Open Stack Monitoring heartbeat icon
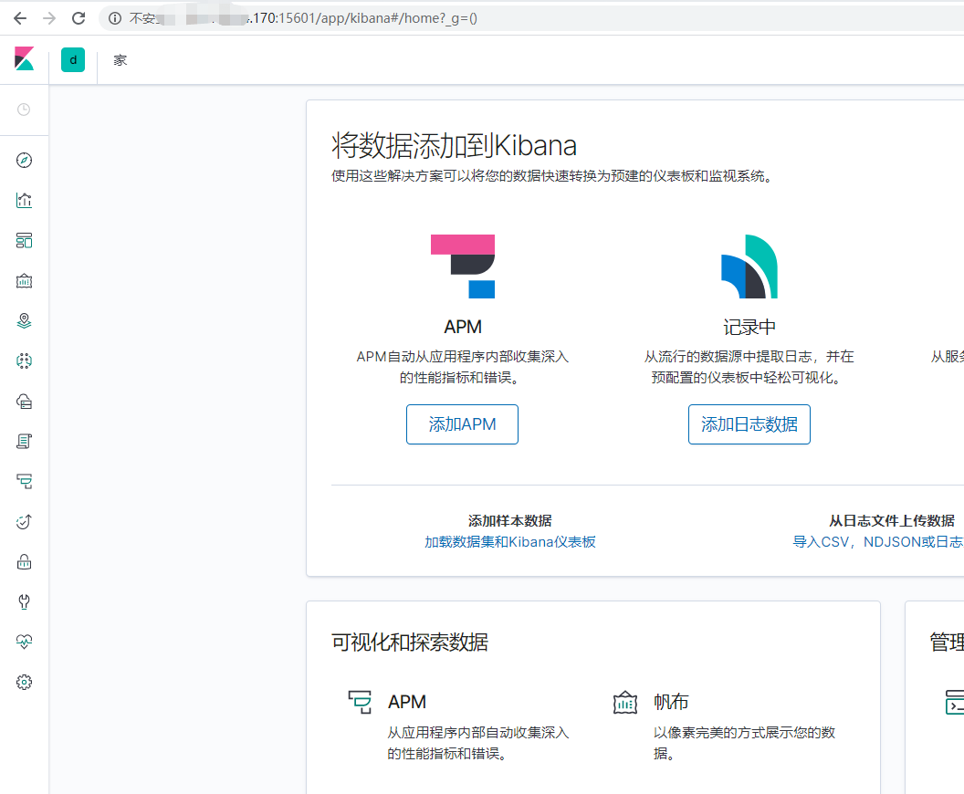Image resolution: width=964 pixels, height=794 pixels. click(x=24, y=642)
